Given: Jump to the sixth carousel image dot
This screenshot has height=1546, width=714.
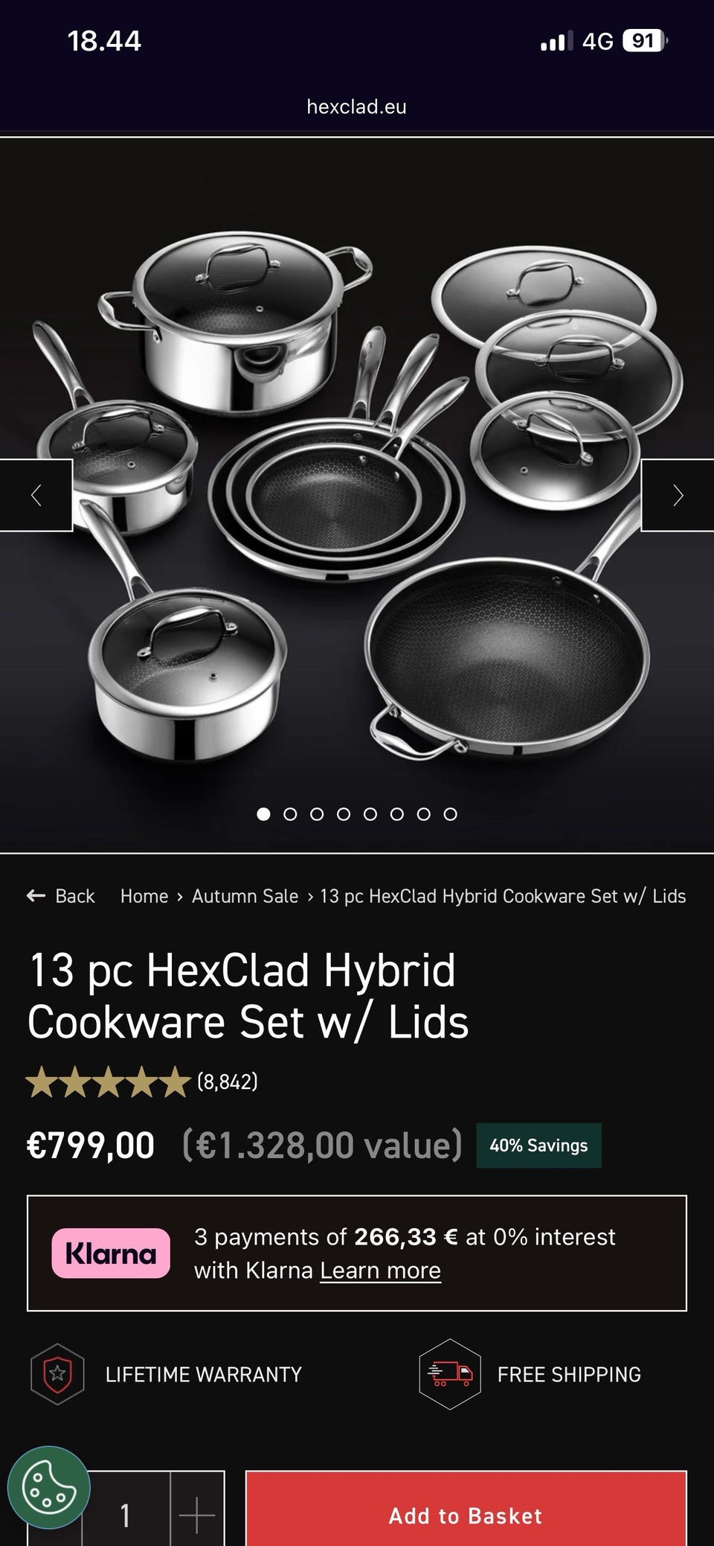Looking at the screenshot, I should click(397, 814).
